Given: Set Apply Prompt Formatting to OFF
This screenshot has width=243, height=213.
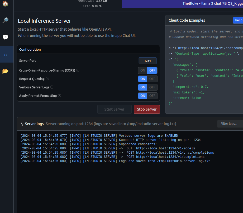Looking at the screenshot, I should coord(152,96).
